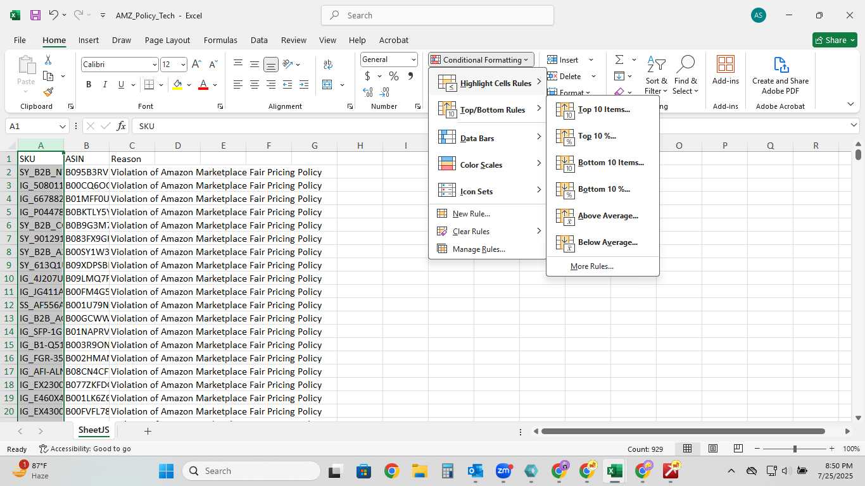Toggle Middle Align button
This screenshot has width=865, height=486.
(x=255, y=65)
